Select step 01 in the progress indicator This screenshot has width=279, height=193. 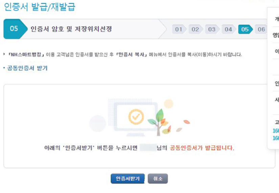coord(179,29)
